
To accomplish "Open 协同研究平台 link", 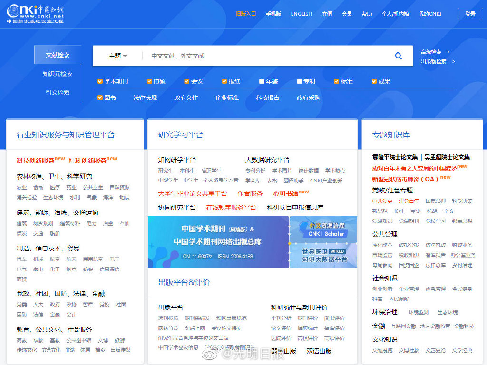I will pyautogui.click(x=177, y=207).
